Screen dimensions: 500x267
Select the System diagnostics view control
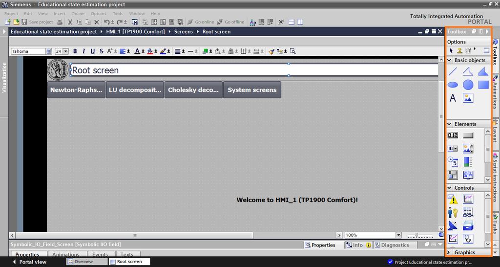(468, 239)
